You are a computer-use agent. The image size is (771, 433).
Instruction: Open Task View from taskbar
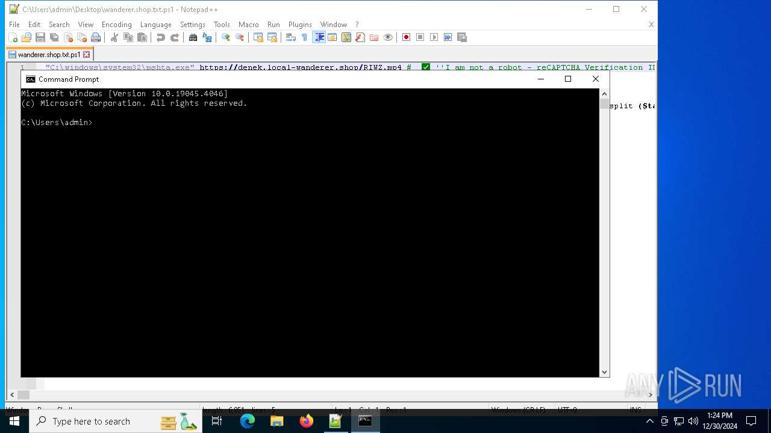pos(217,421)
